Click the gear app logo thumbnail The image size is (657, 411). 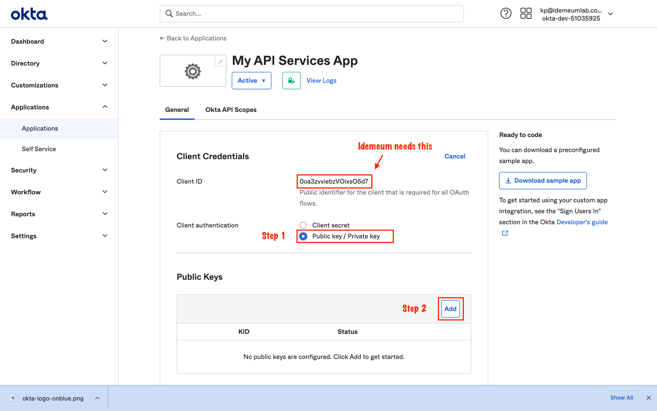point(193,71)
